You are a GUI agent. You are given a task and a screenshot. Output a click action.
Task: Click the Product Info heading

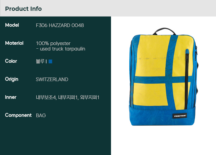pos(23,9)
